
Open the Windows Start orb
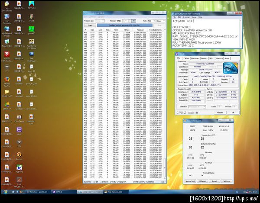[x=6, y=192]
